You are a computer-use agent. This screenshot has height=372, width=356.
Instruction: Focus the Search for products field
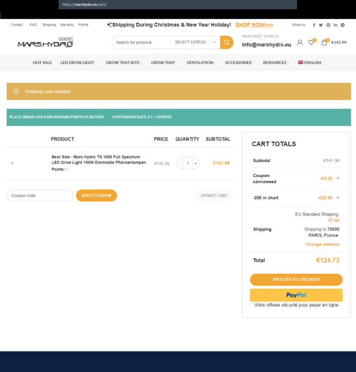pyautogui.click(x=141, y=43)
